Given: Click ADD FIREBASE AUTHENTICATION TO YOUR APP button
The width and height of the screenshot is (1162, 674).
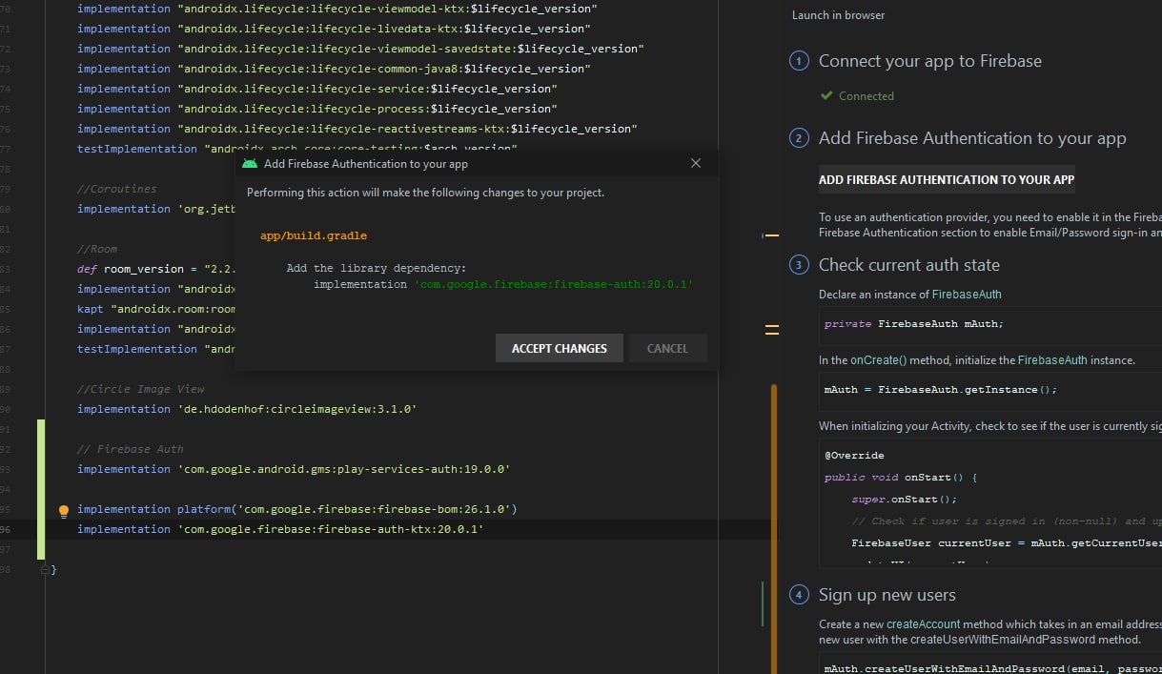Looking at the screenshot, I should 947,179.
